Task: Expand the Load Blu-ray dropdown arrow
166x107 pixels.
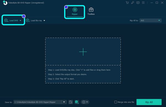Action: [x=44, y=21]
